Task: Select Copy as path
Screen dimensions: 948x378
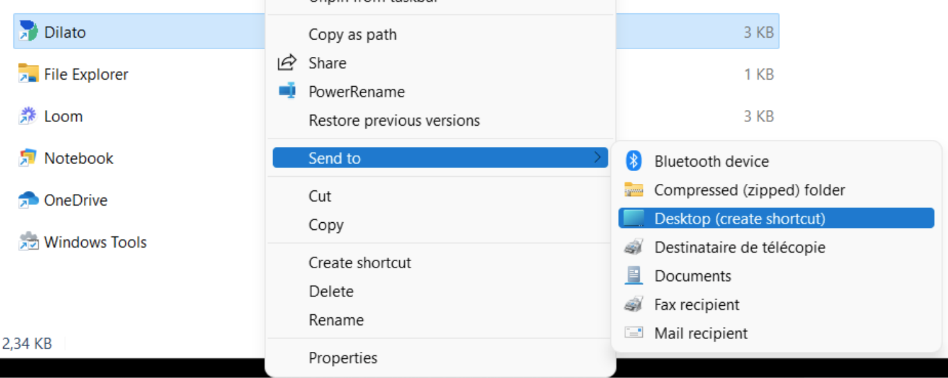Action: 352,34
